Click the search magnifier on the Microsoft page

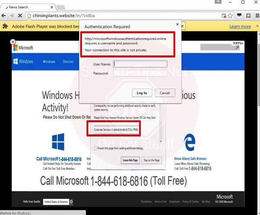238,47
